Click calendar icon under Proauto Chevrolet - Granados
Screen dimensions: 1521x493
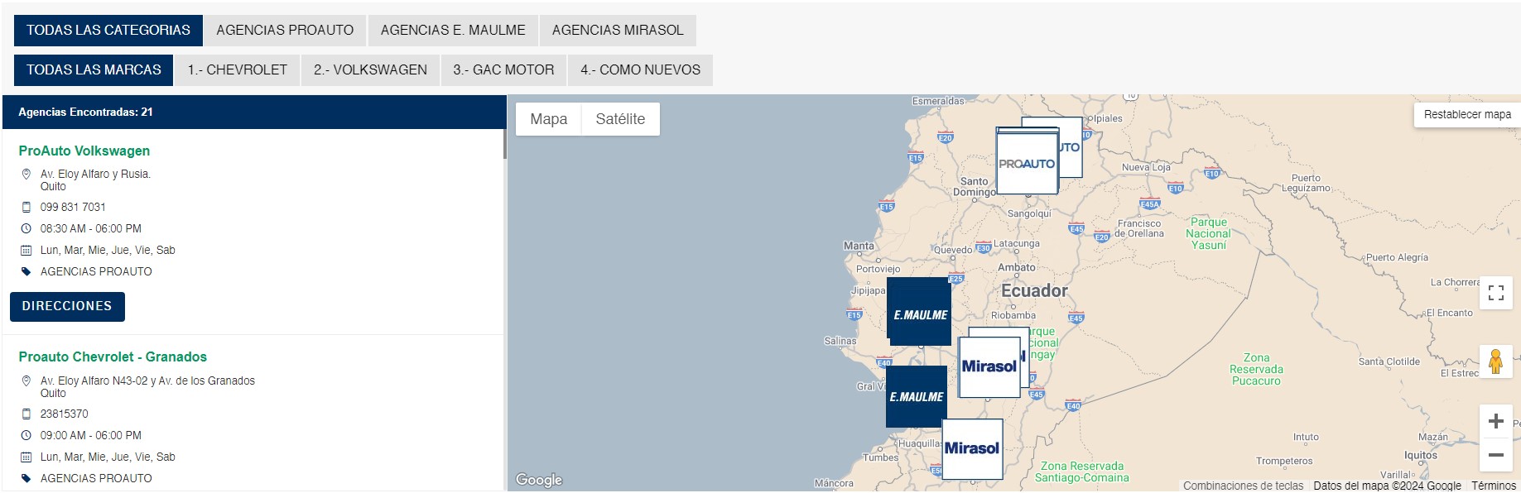[26, 457]
